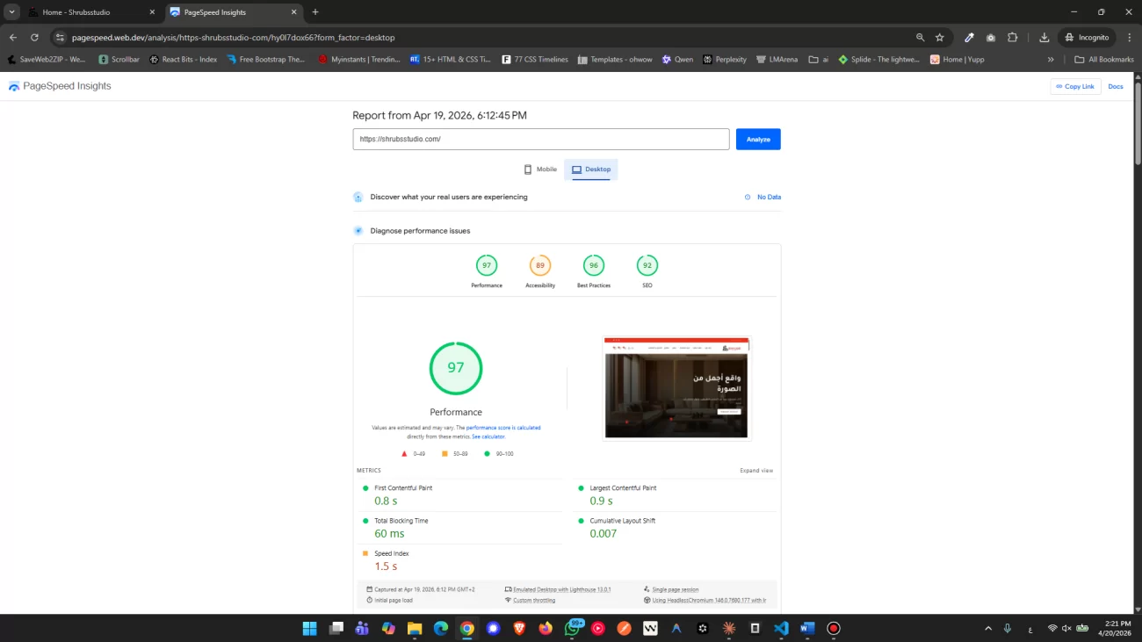
Task: Open the 'ai' bookmarks folder
Action: point(819,60)
